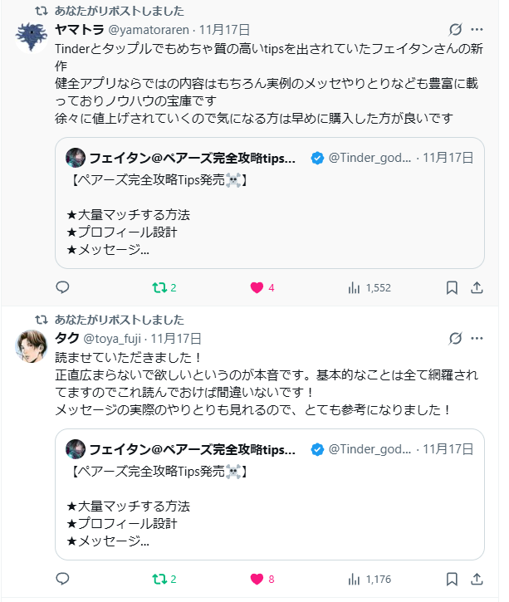Click ヤマトラ's profile avatar
The width and height of the screenshot is (509, 602).
point(32,37)
